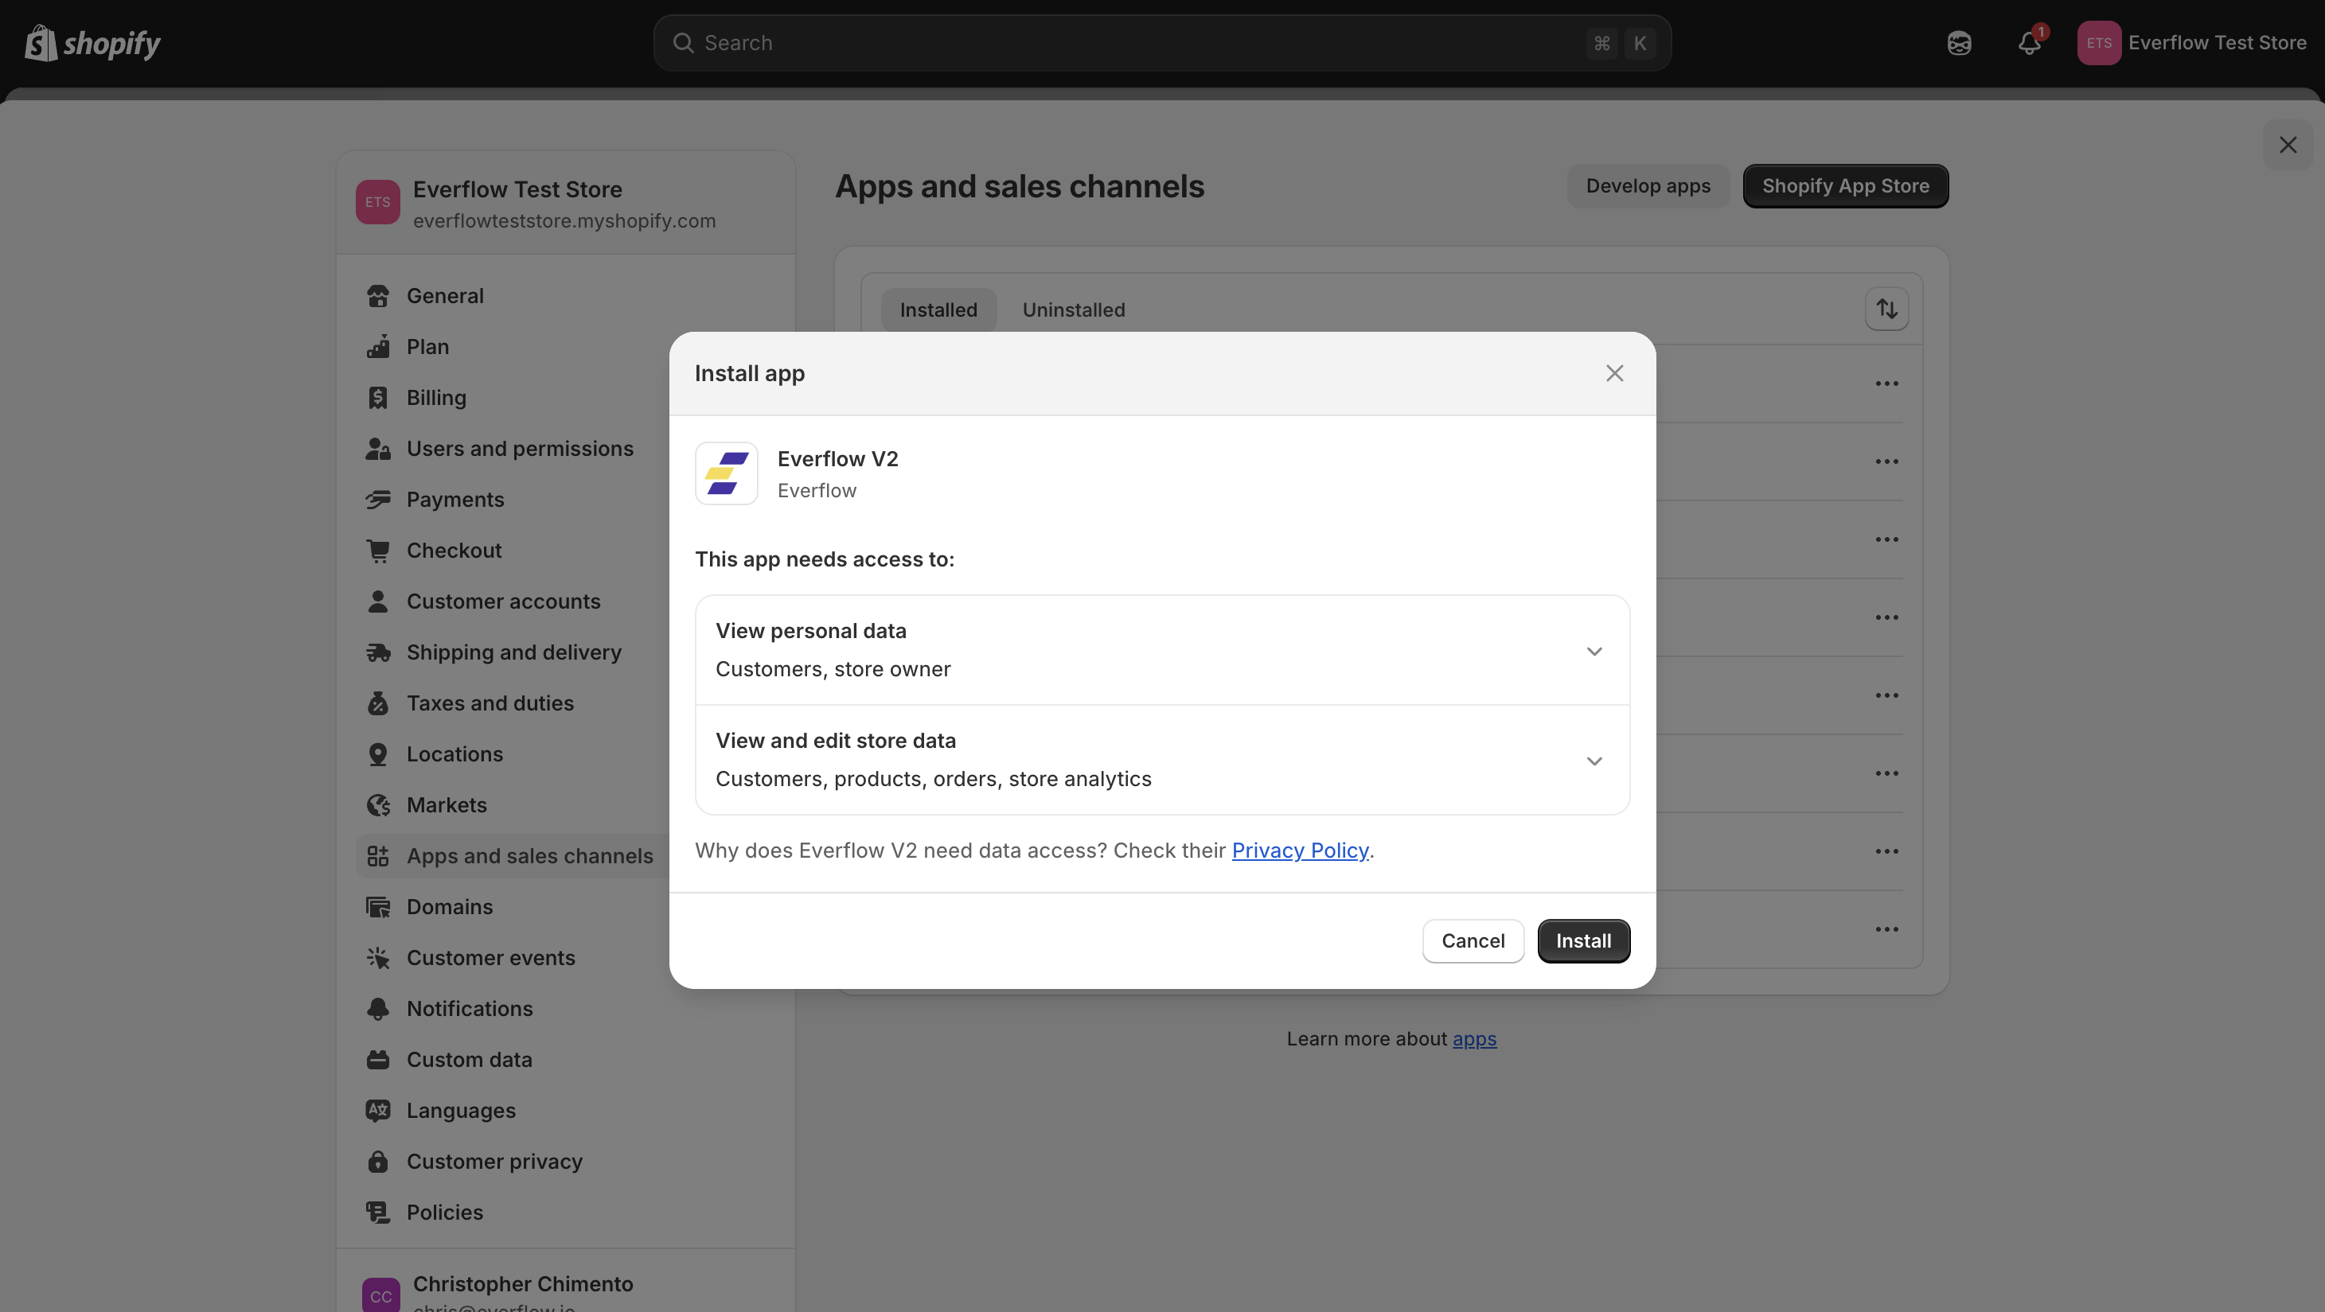Open more actions for the sixth app row

pos(1886,773)
